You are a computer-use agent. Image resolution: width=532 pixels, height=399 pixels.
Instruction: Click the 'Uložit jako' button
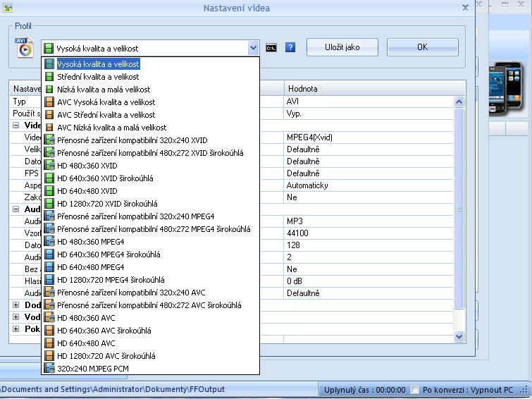click(x=342, y=47)
